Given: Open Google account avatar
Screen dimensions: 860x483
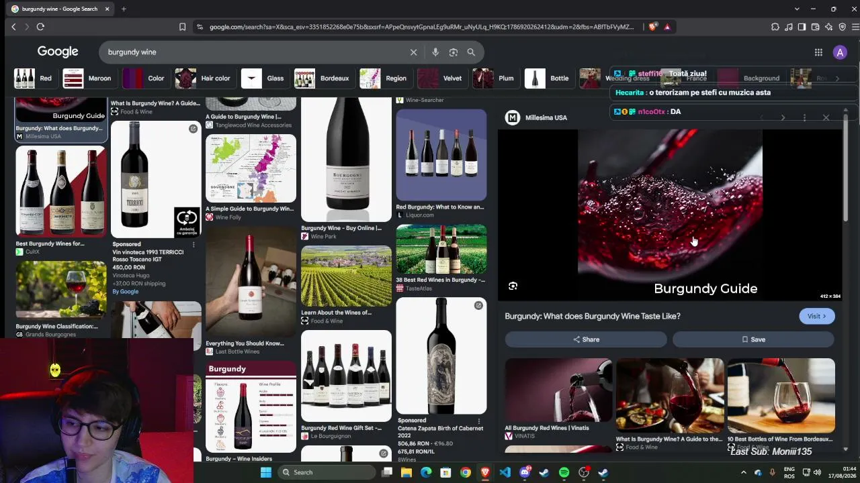Looking at the screenshot, I should tap(840, 52).
